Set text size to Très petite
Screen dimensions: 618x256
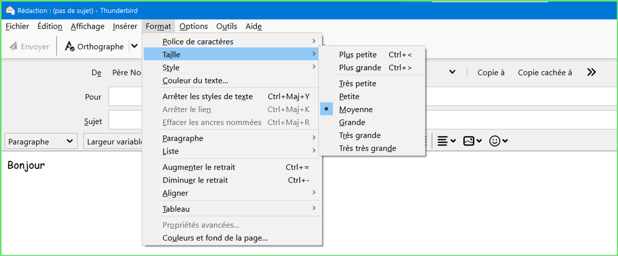click(x=357, y=83)
